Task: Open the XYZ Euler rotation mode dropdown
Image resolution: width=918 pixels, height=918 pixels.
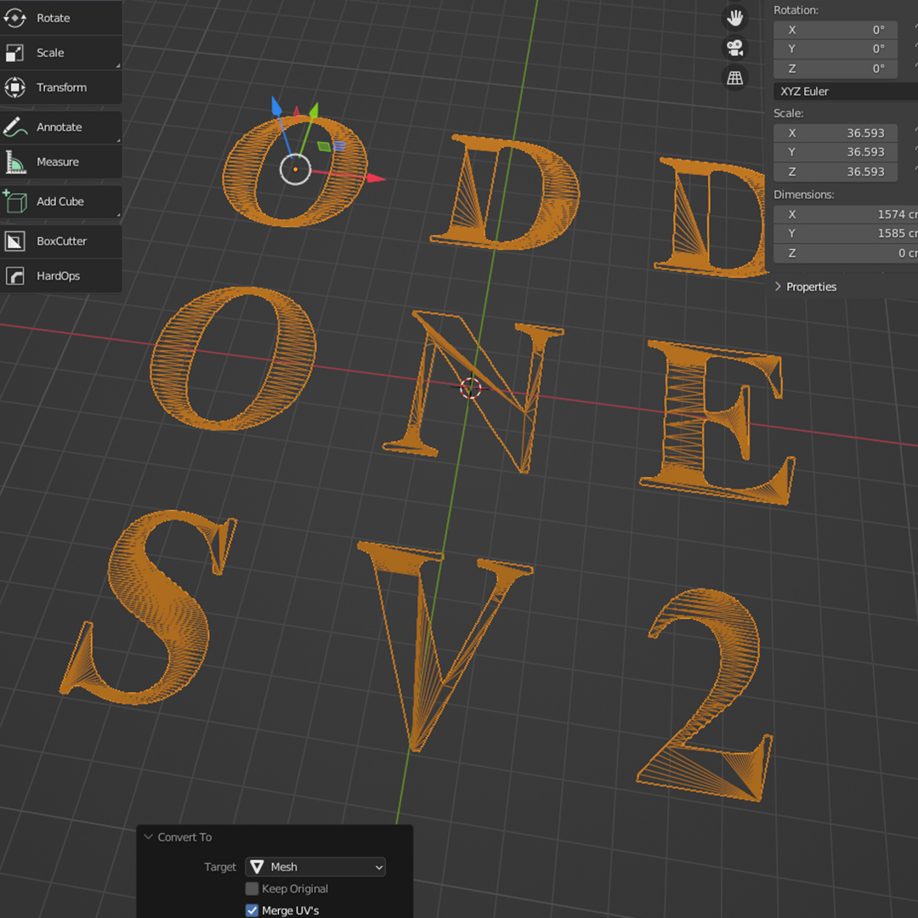Action: pyautogui.click(x=846, y=91)
